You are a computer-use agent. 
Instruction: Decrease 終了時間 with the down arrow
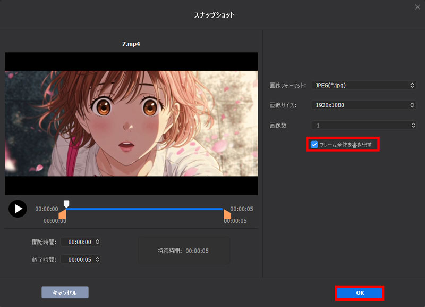coord(97,262)
